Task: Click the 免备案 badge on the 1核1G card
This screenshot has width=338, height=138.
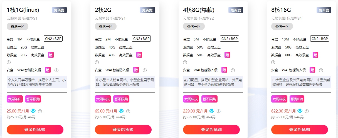Action: coord(59,10)
